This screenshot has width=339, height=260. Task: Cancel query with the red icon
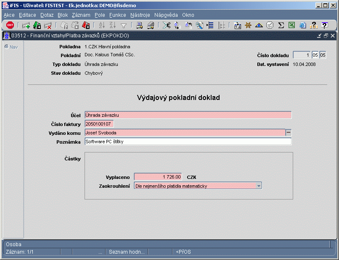[86, 25]
